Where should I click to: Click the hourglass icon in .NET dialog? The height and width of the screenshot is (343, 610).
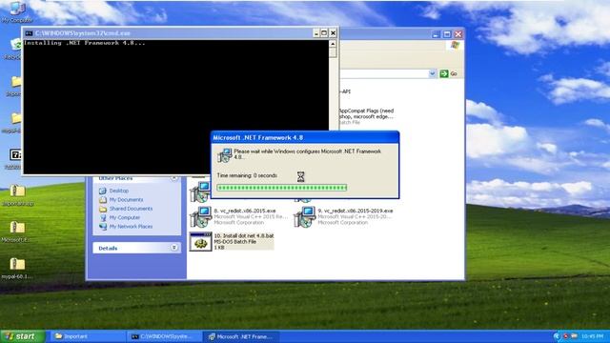coord(300,177)
